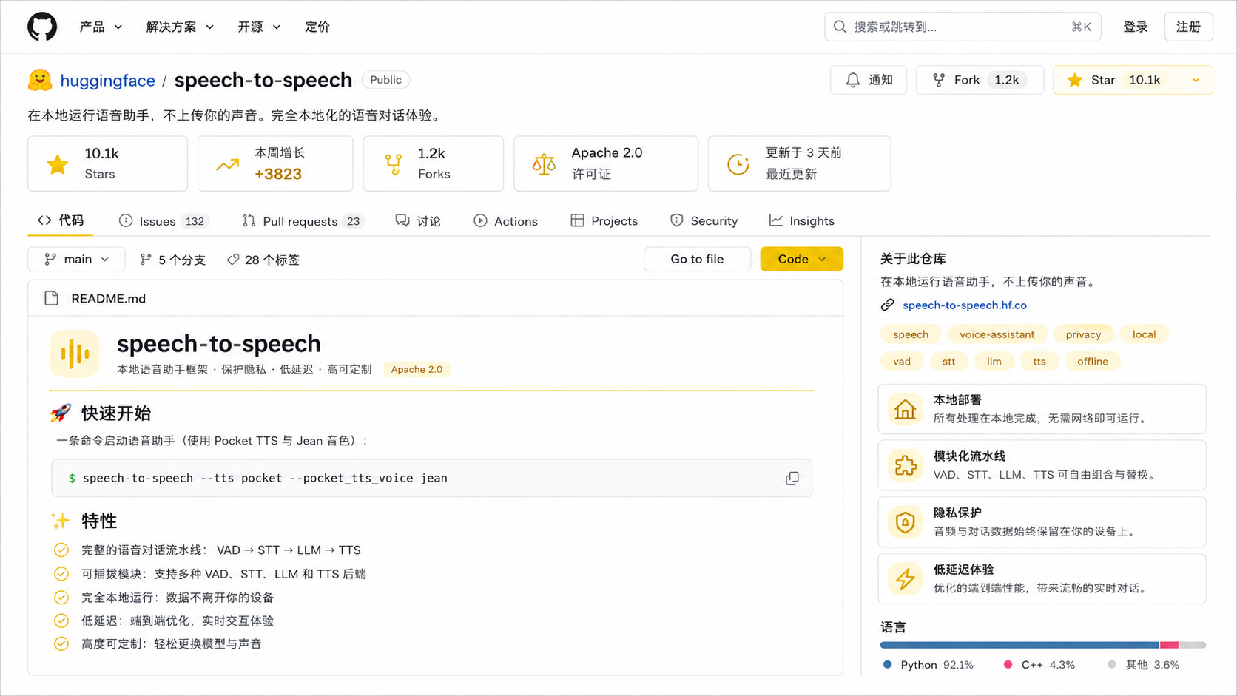Open the 定价 page

(317, 27)
